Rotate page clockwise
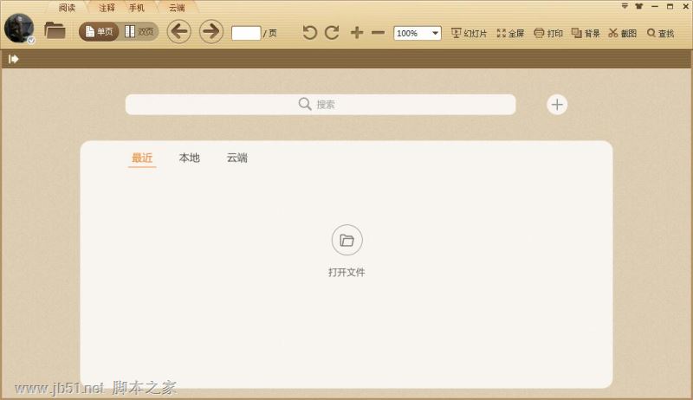Image resolution: width=693 pixels, height=400 pixels. (x=332, y=33)
